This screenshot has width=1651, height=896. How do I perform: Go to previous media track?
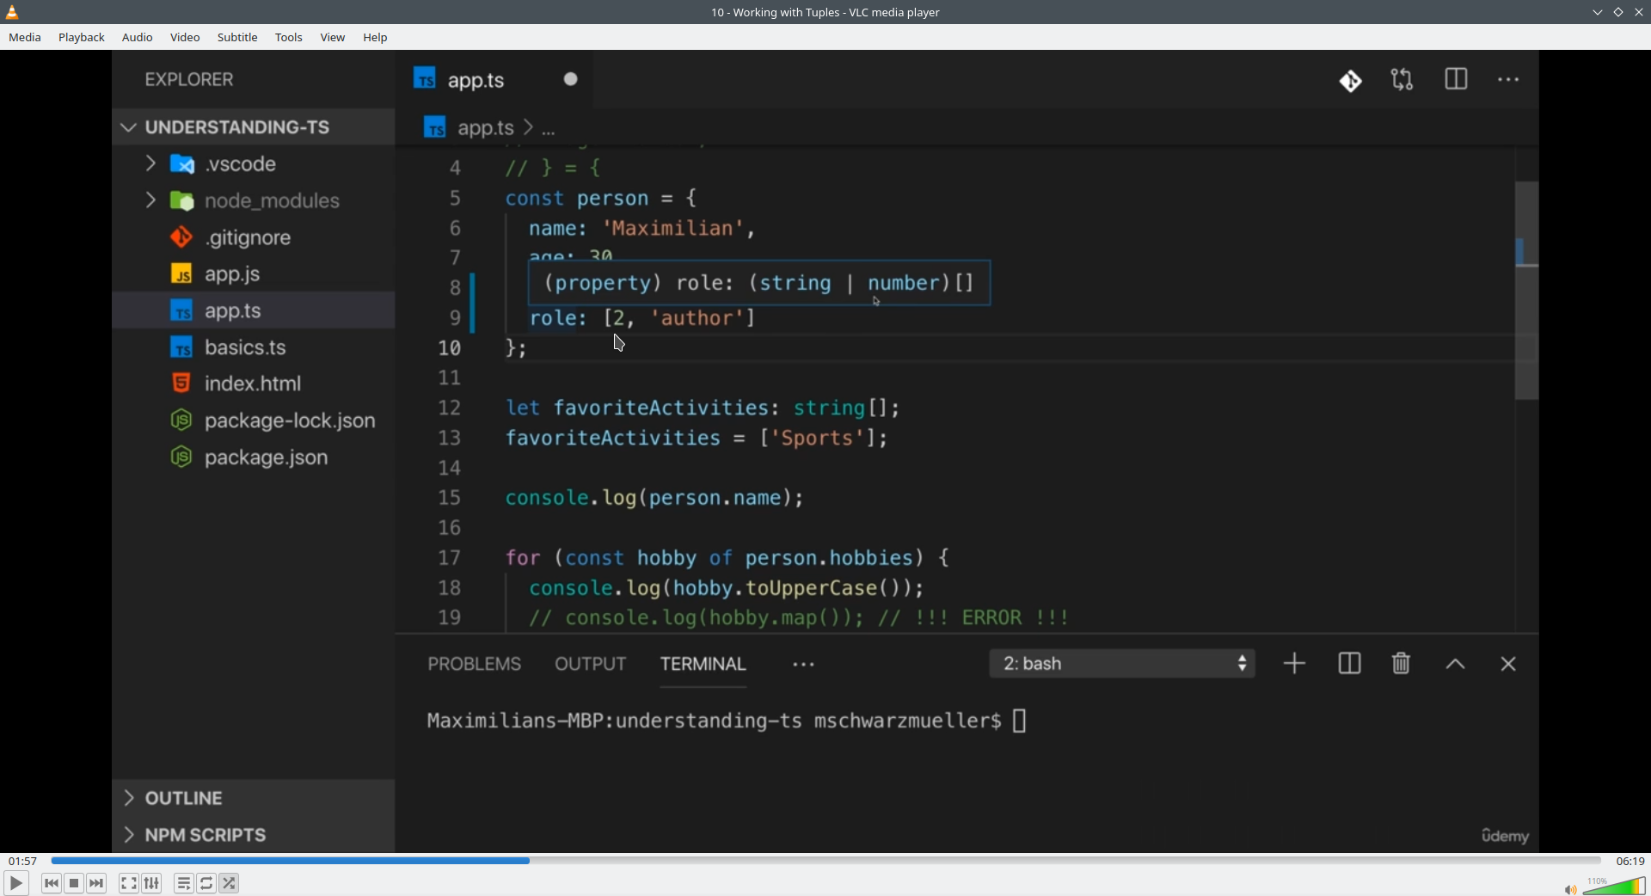coord(52,883)
